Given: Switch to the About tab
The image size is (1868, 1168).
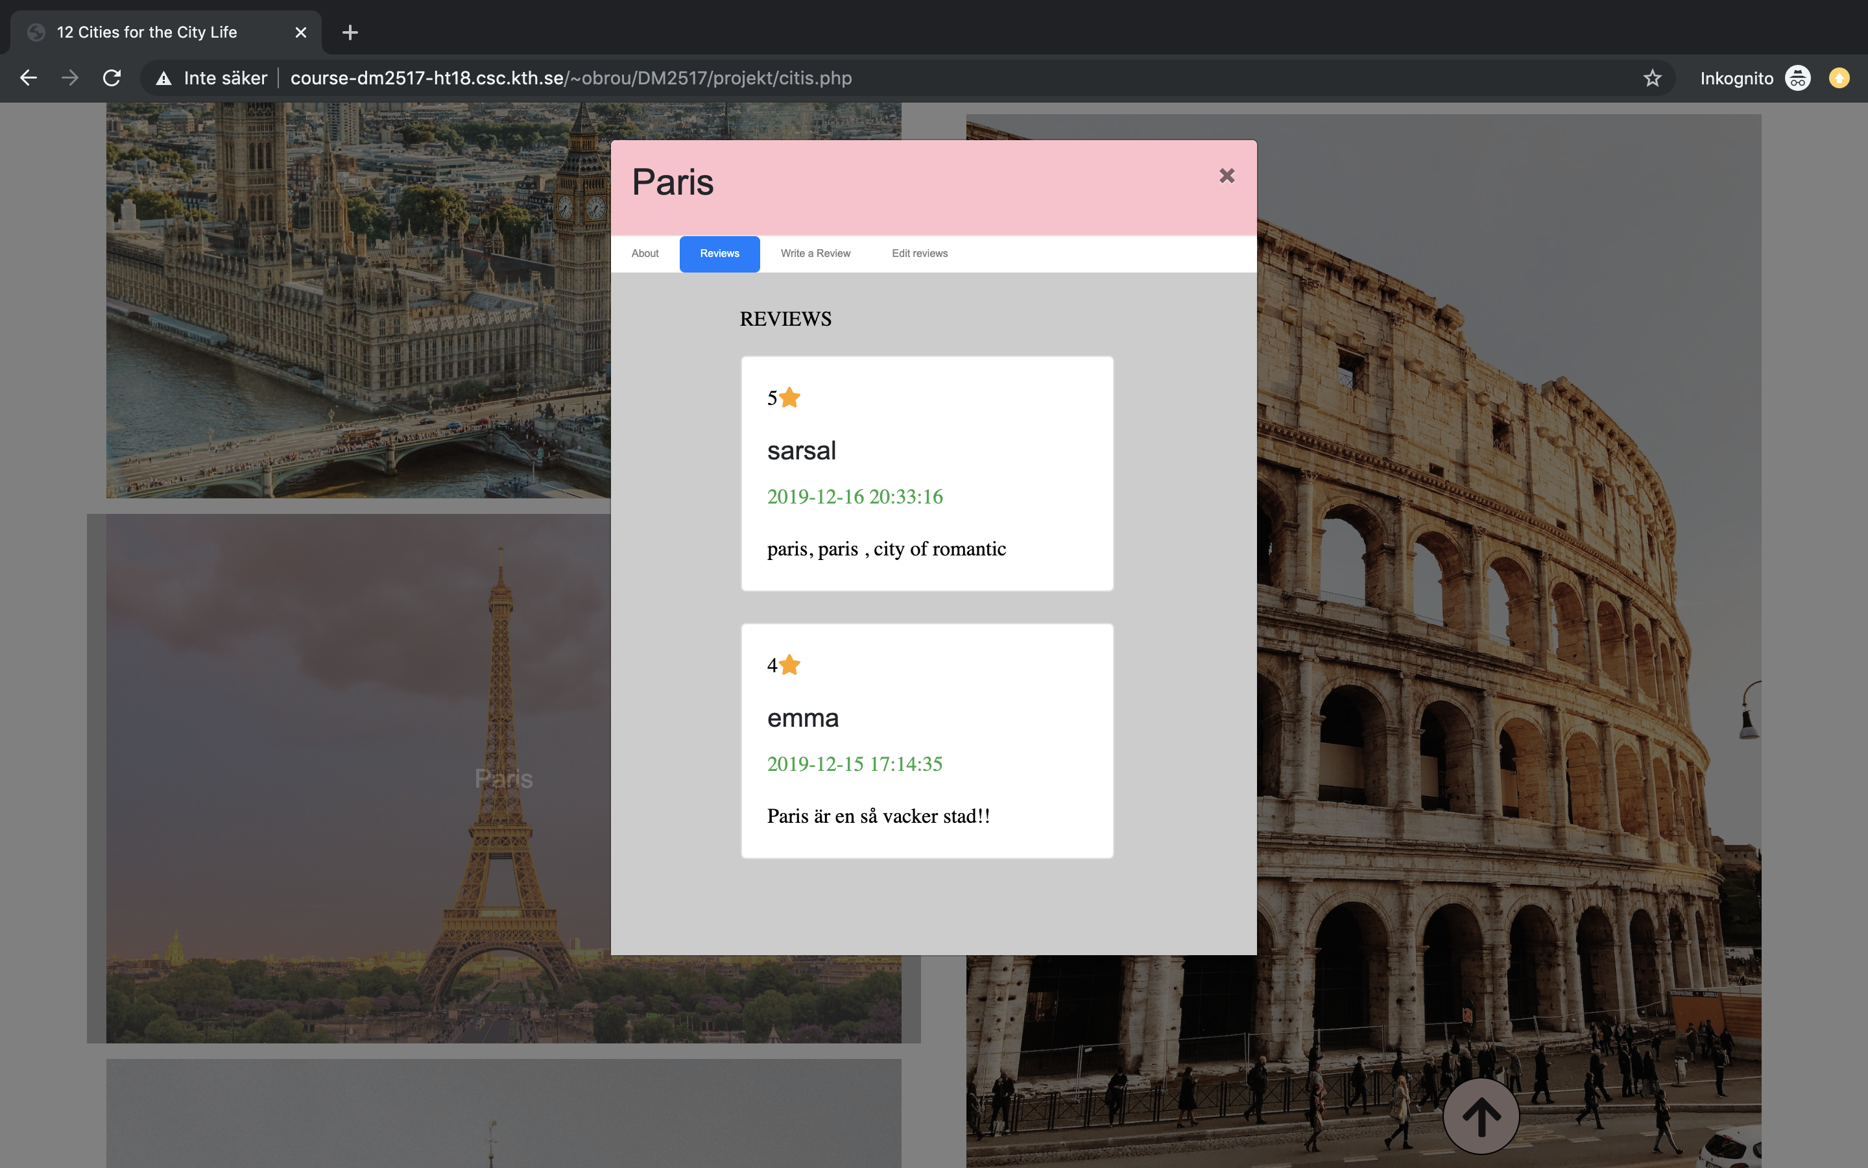Looking at the screenshot, I should 645,253.
